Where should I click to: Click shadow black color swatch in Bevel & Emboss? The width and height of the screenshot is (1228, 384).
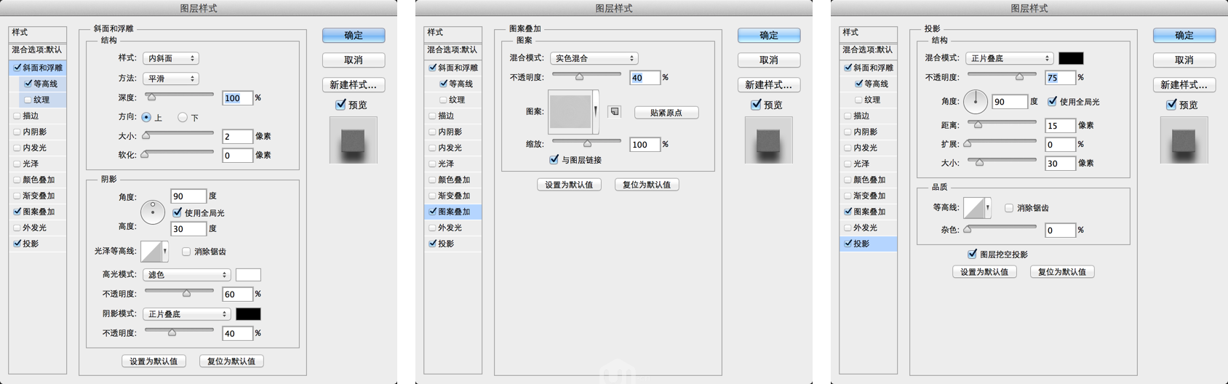(248, 313)
